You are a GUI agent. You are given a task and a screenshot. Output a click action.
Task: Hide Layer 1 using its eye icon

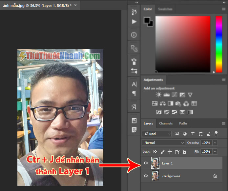pyautogui.click(x=146, y=163)
